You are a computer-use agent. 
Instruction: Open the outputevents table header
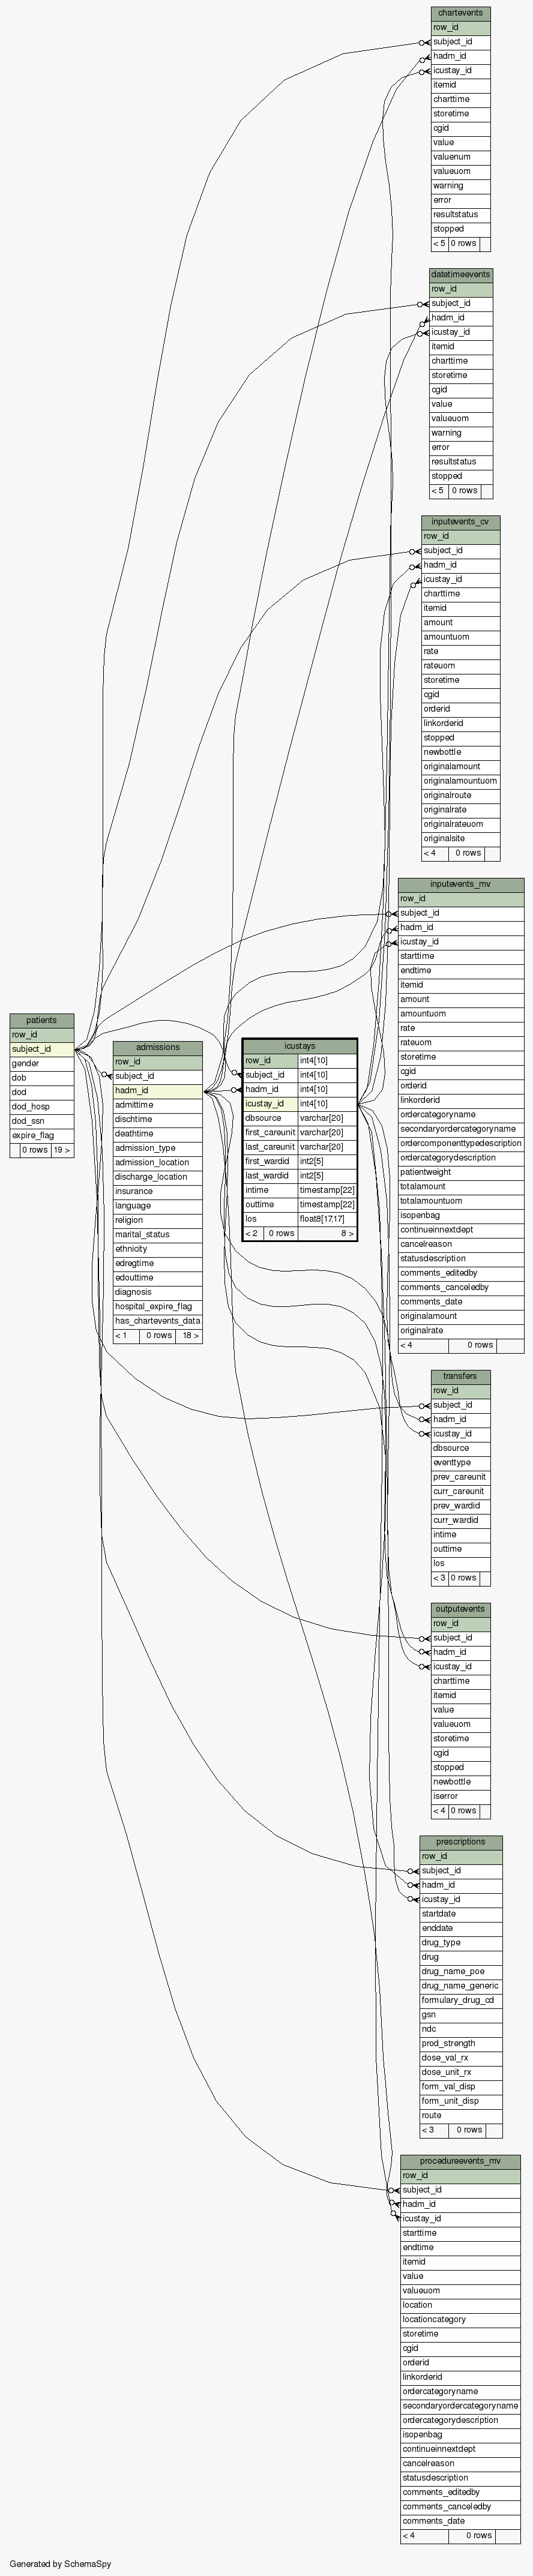click(460, 1609)
